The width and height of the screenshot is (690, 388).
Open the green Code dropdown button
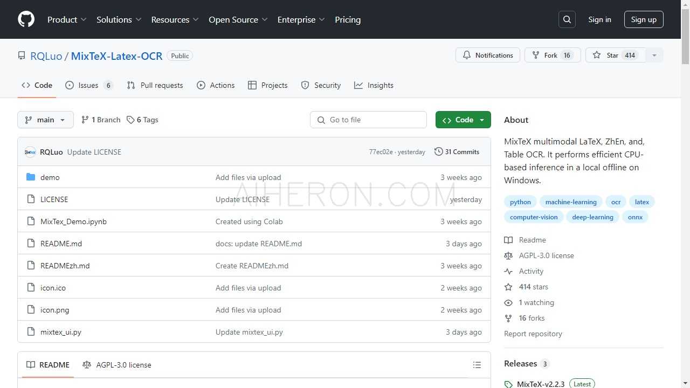pos(463,120)
